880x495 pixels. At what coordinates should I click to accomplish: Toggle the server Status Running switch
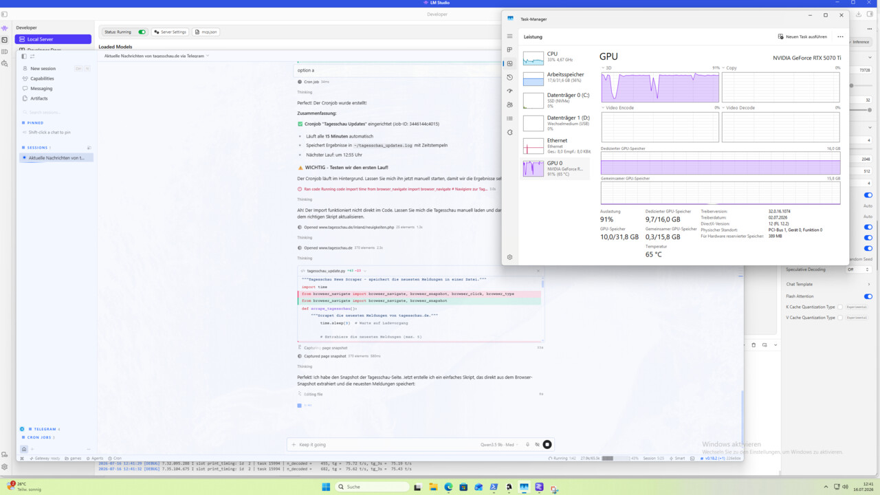[142, 32]
